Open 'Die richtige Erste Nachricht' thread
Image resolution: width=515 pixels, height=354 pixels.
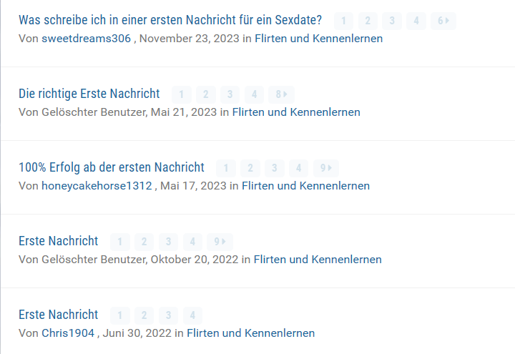(x=89, y=94)
